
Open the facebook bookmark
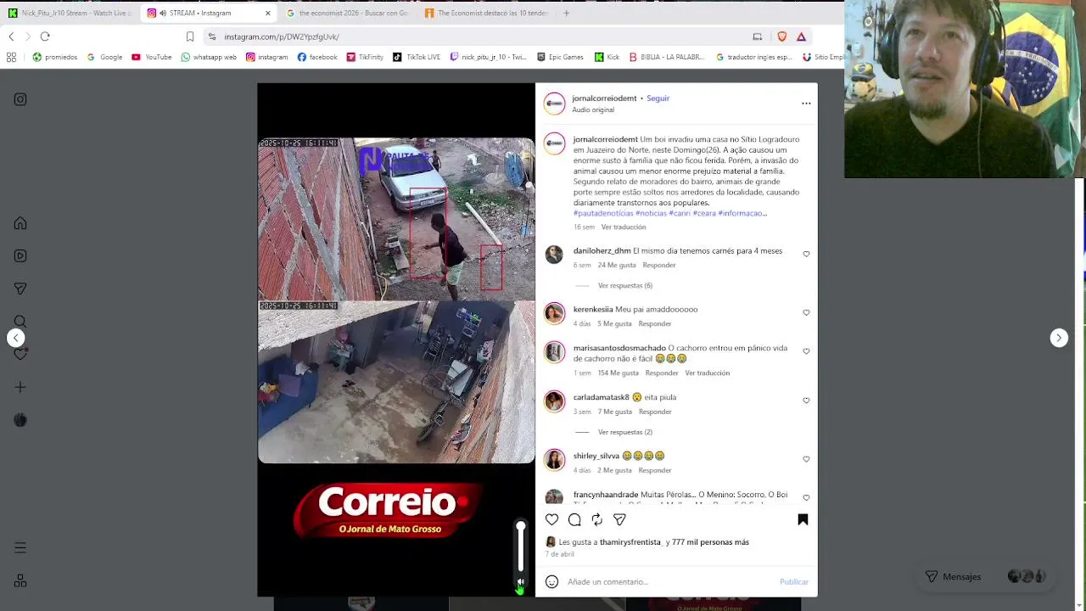[317, 57]
